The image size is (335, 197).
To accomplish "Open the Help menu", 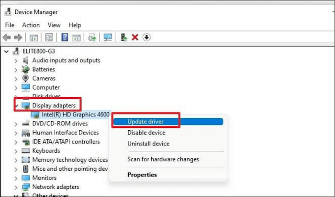I will 75,25.
